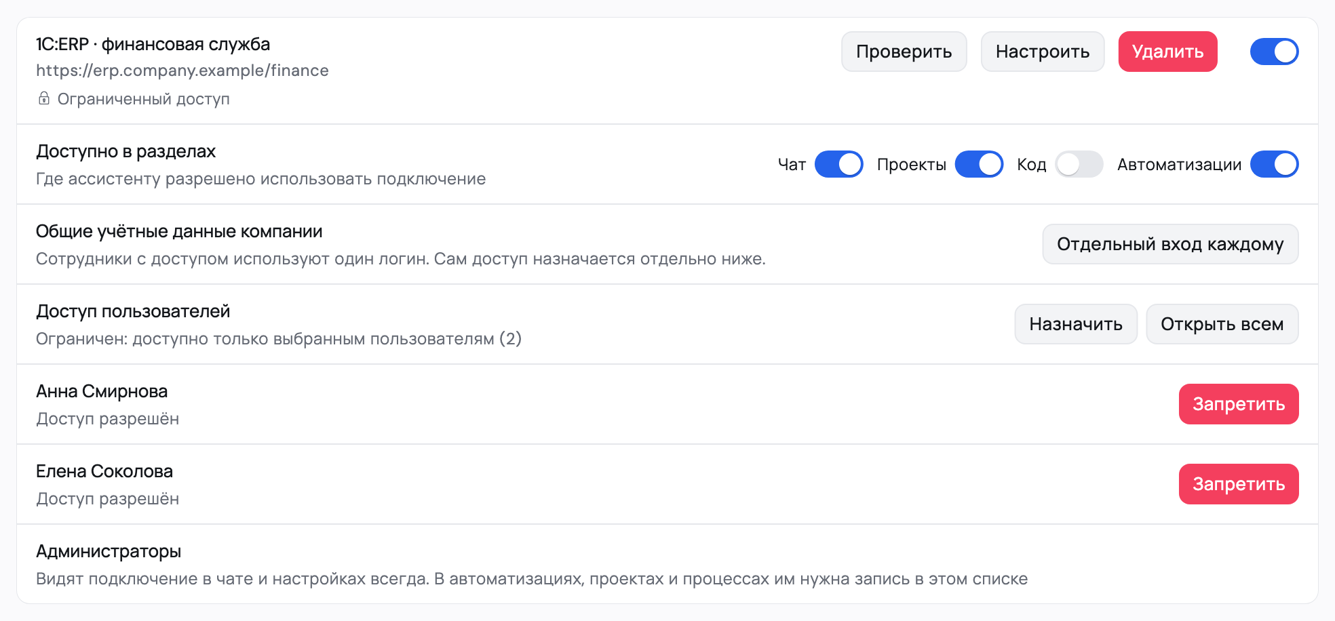Click the lock icon beside Ограниченный доступ
This screenshot has height=621, width=1335.
tap(44, 98)
